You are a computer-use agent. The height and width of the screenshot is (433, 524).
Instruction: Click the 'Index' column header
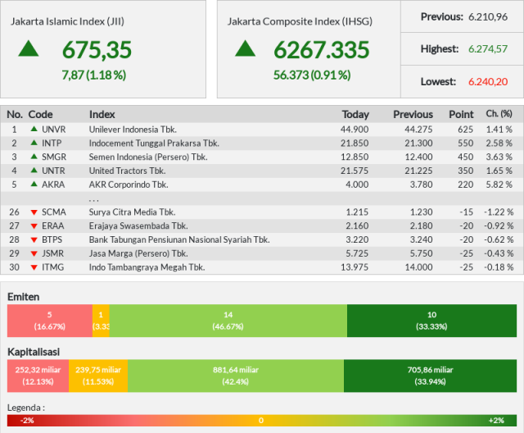[102, 115]
